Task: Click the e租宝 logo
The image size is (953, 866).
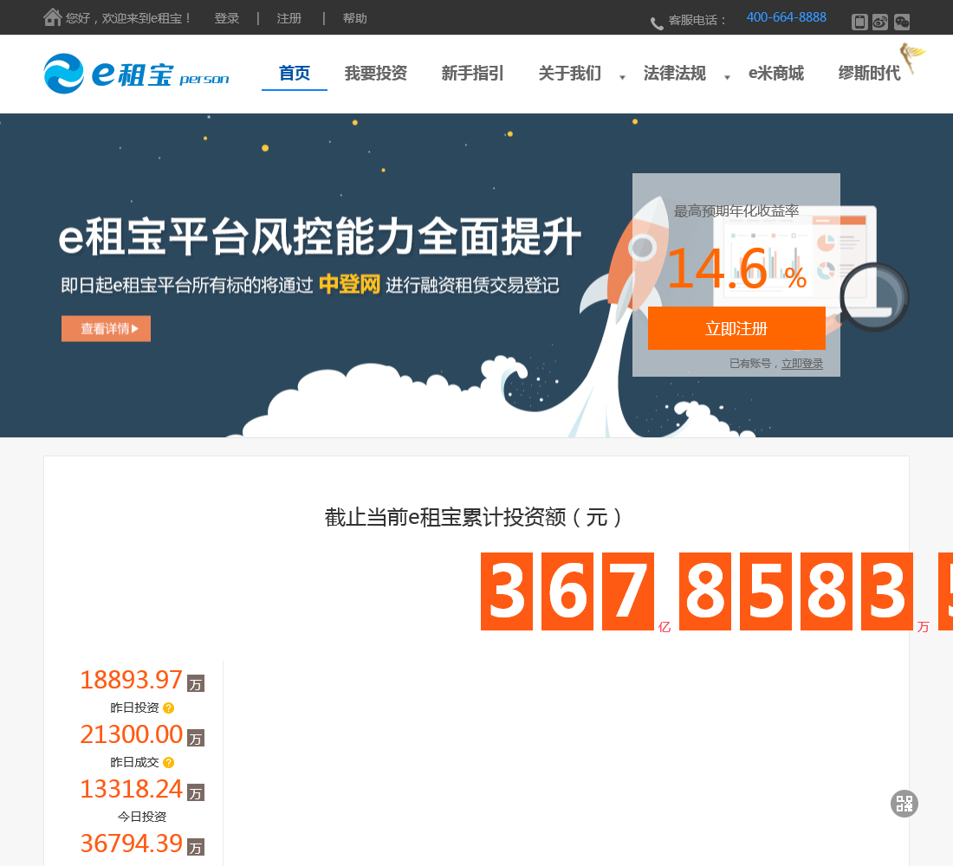Action: 136,74
